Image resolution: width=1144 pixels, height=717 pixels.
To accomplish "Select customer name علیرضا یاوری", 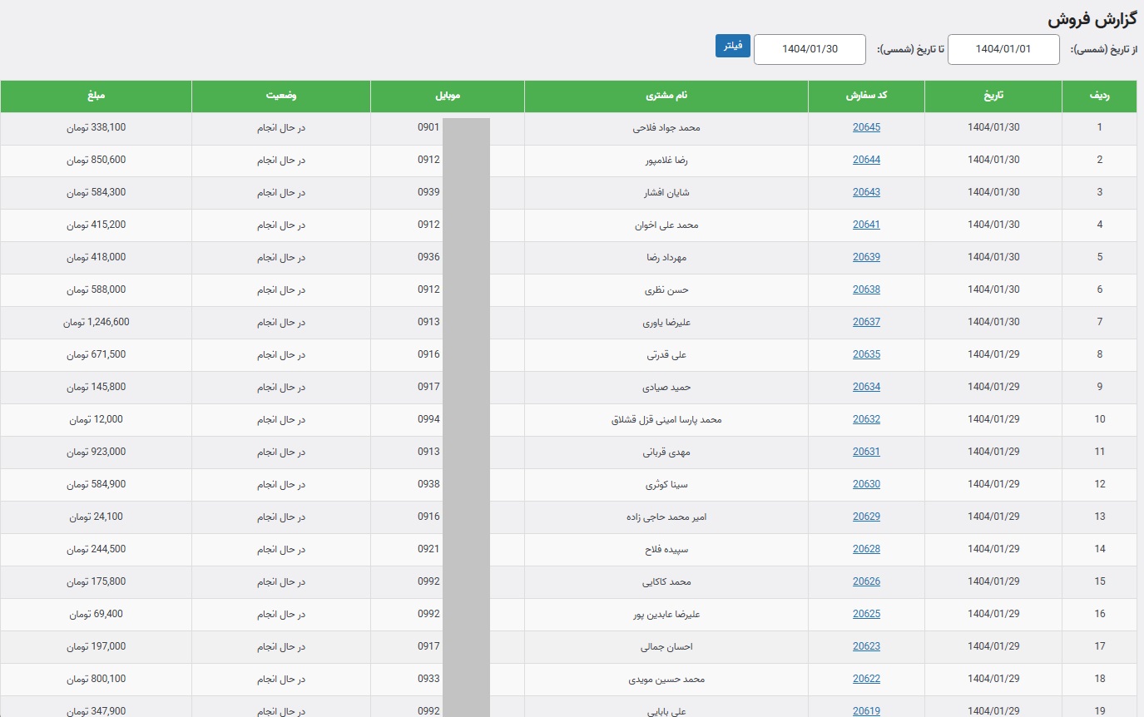I will [x=666, y=323].
